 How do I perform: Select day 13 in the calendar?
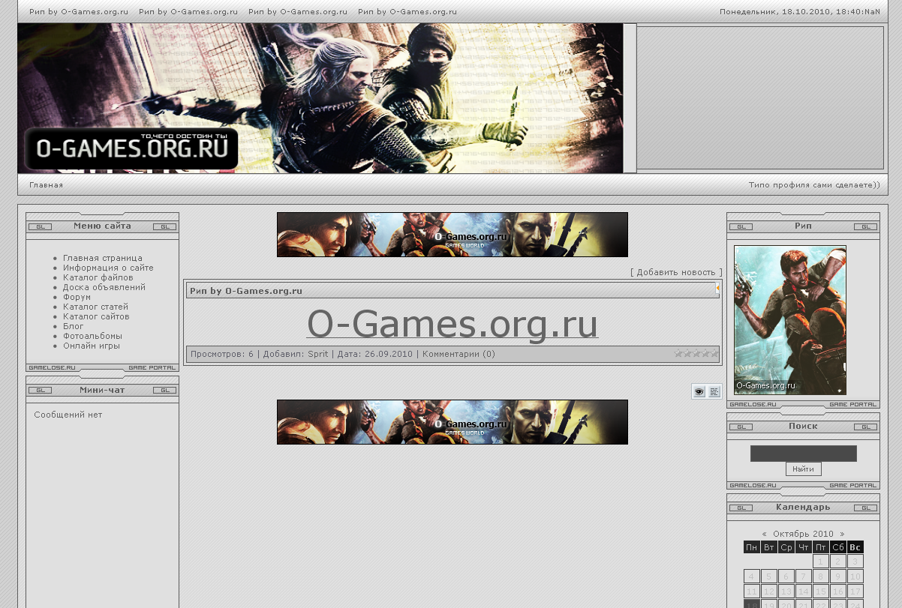(x=786, y=592)
